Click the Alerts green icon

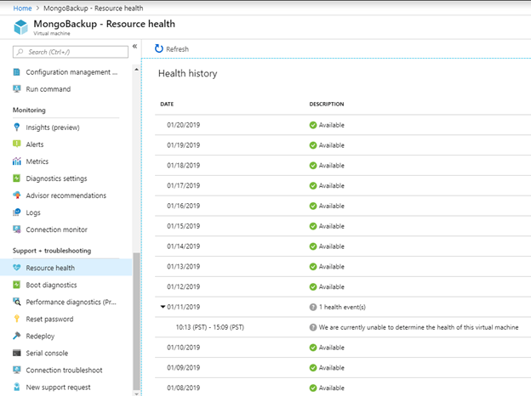tap(17, 144)
